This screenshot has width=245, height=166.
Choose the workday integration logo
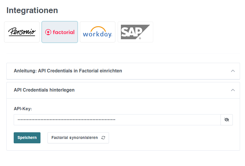[98, 32]
